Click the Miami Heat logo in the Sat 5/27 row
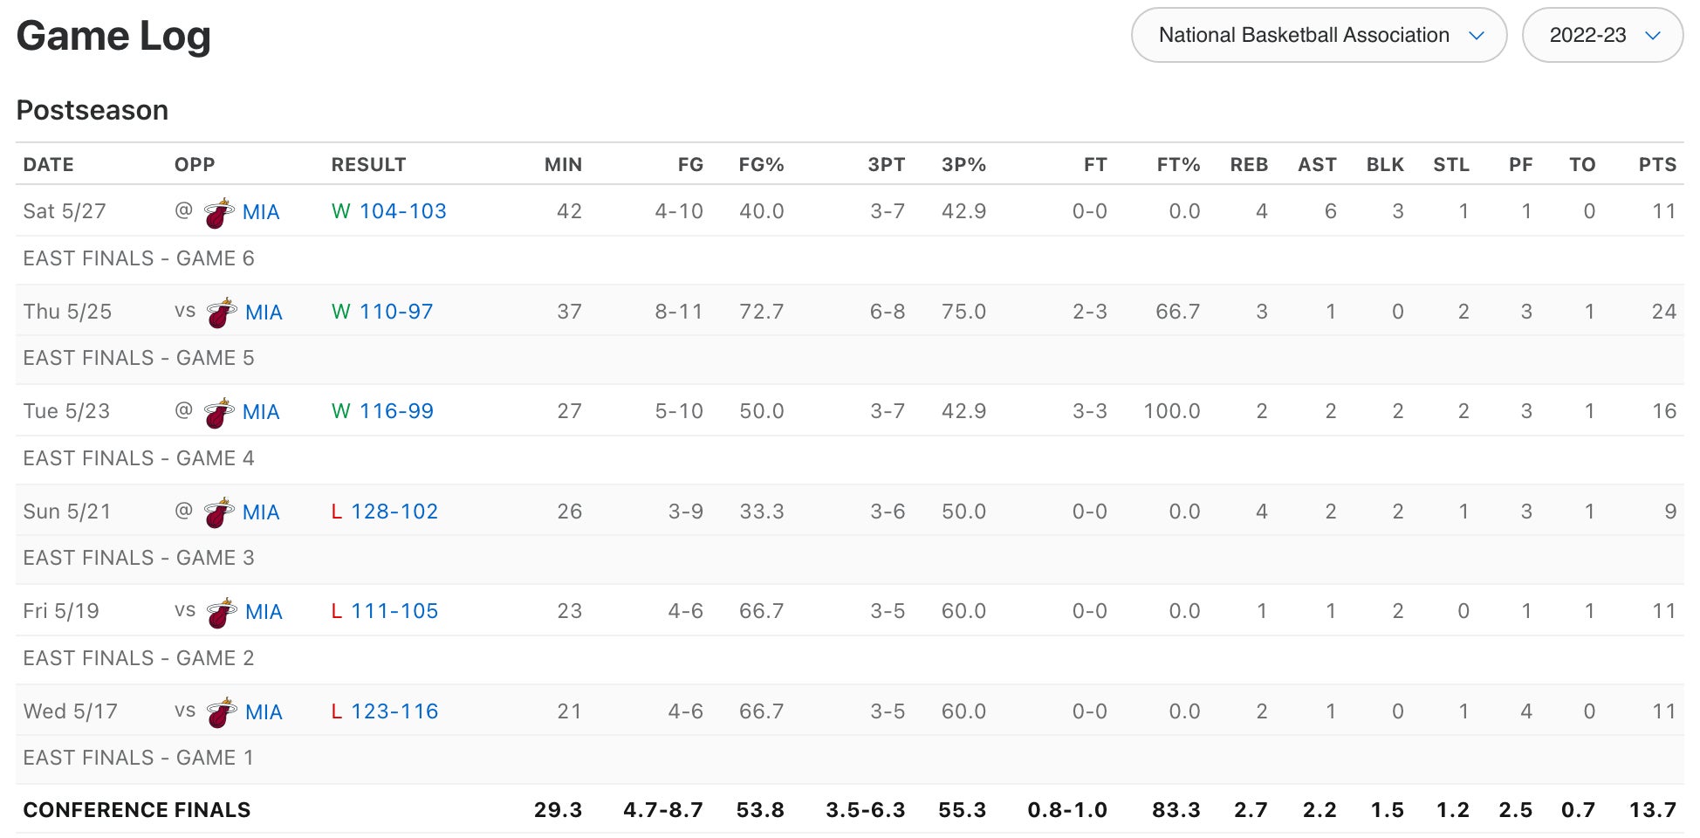Viewport: 1700px width, 838px height. [x=218, y=213]
